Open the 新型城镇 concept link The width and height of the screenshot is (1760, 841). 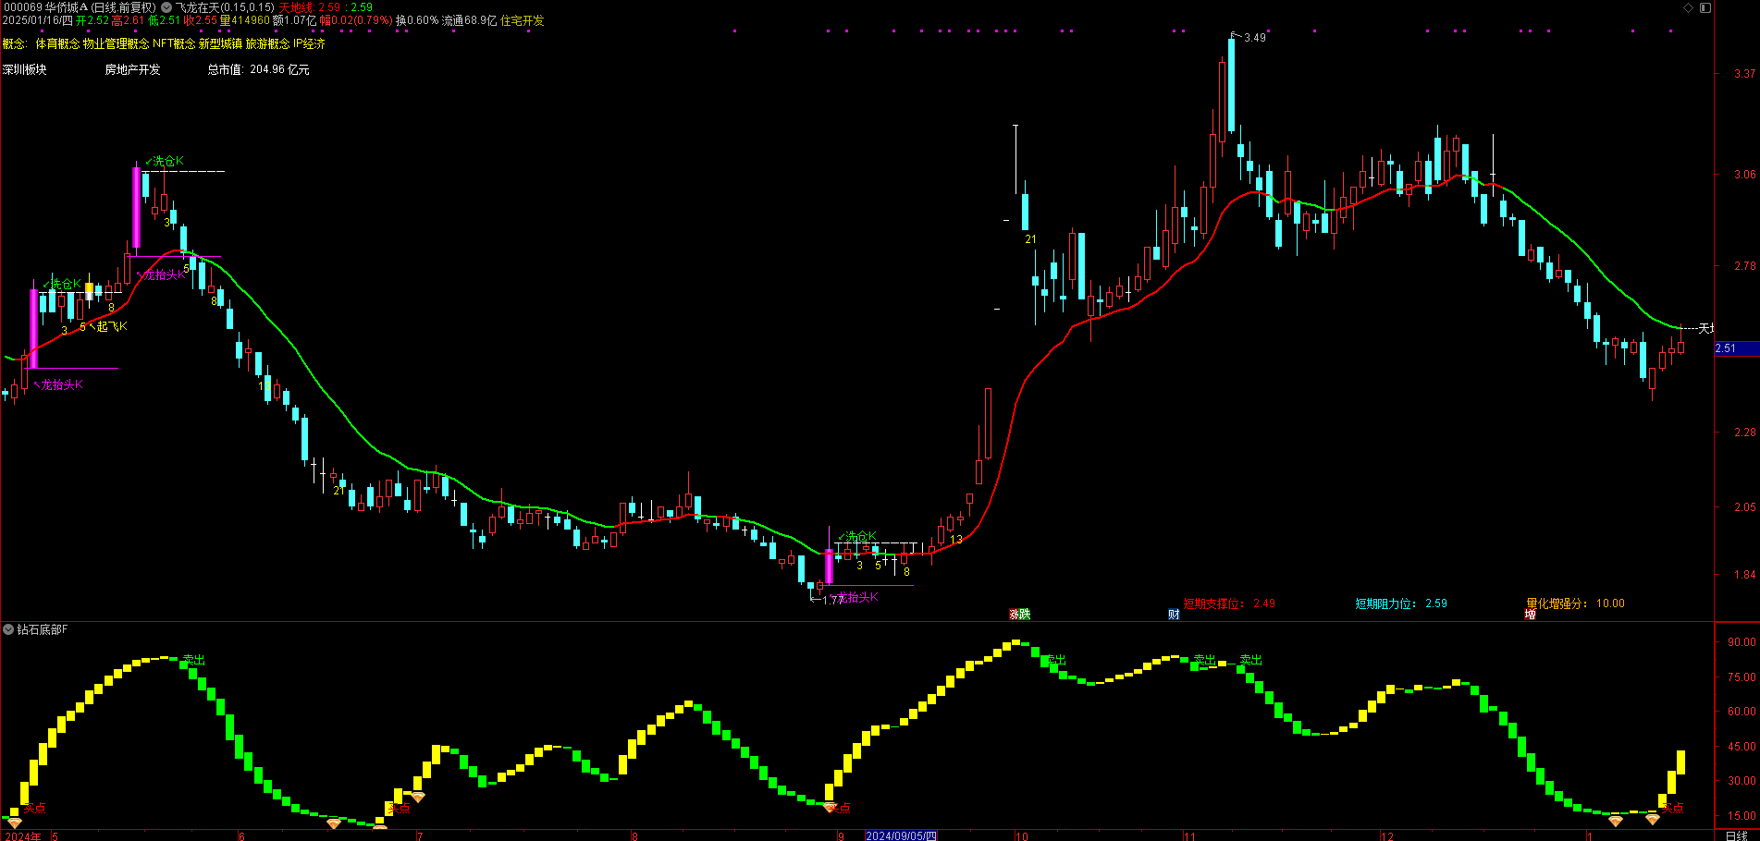tap(220, 43)
